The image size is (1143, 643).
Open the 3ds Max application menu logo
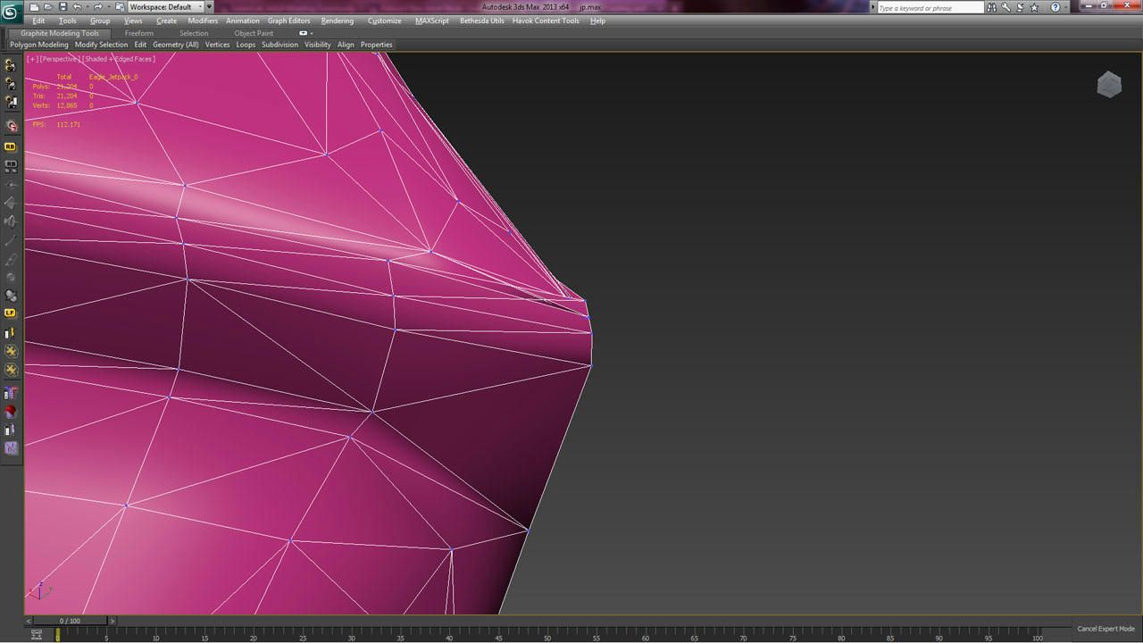pyautogui.click(x=11, y=11)
